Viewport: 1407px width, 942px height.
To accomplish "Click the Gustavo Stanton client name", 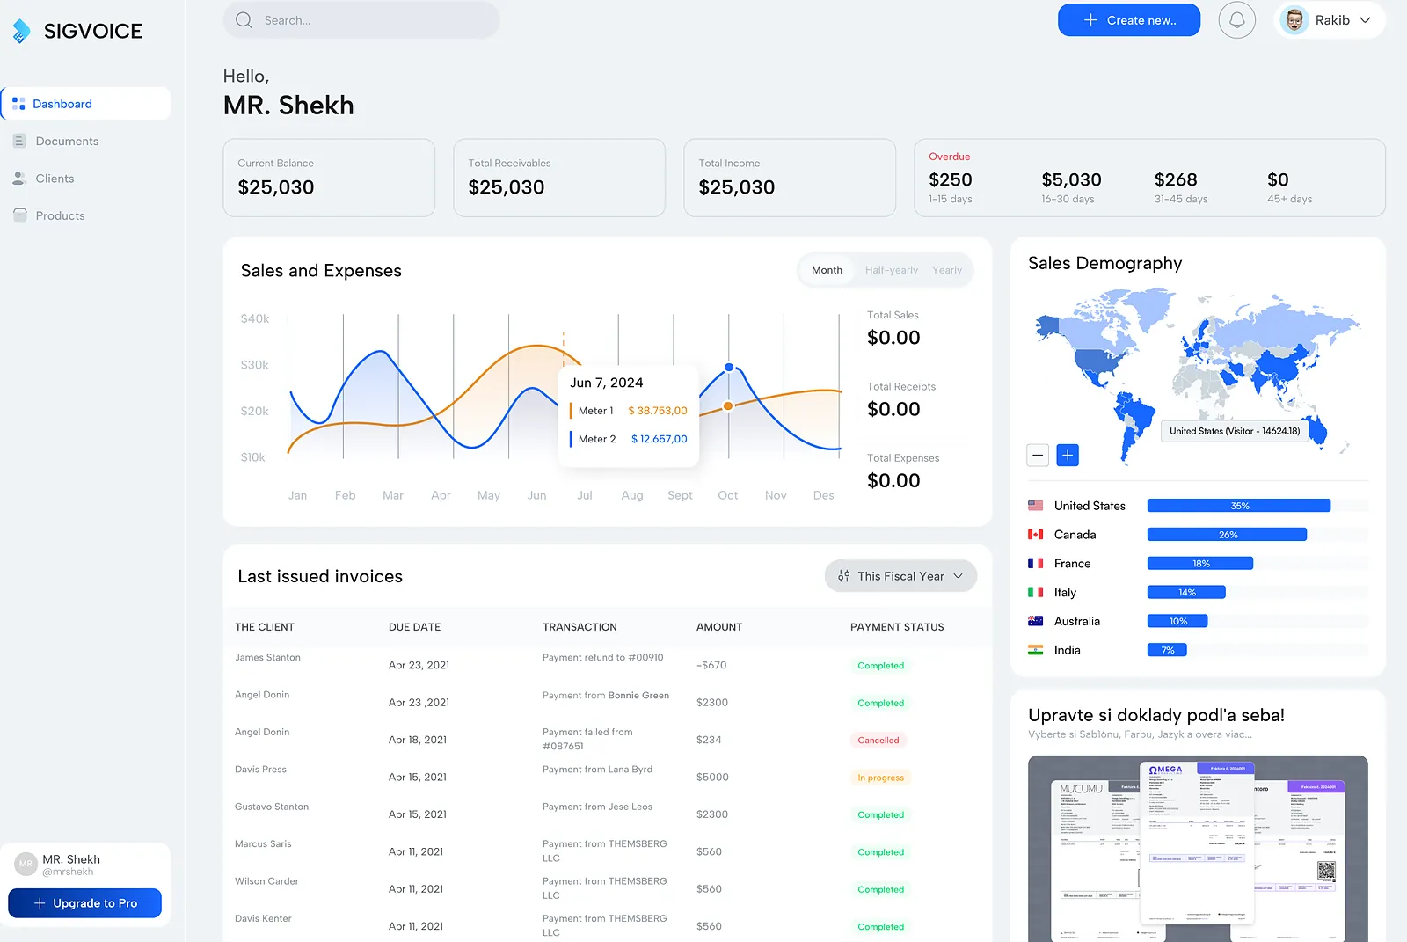I will (272, 807).
